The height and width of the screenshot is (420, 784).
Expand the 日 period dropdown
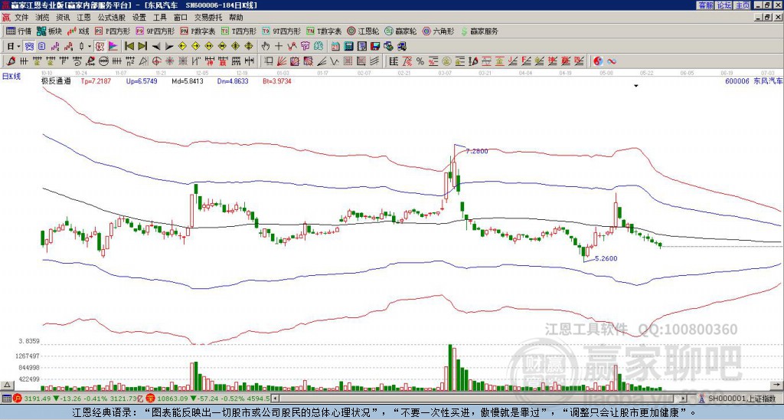point(19,47)
